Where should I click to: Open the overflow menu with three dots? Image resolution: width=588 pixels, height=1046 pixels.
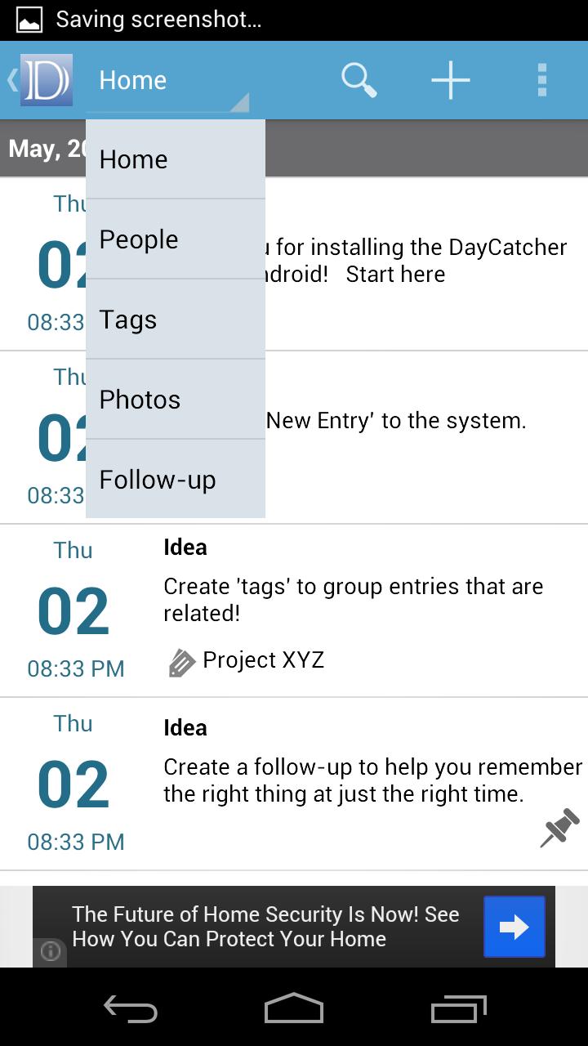pyautogui.click(x=541, y=79)
